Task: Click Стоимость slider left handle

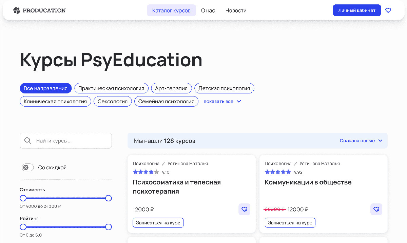Action: pyautogui.click(x=23, y=198)
